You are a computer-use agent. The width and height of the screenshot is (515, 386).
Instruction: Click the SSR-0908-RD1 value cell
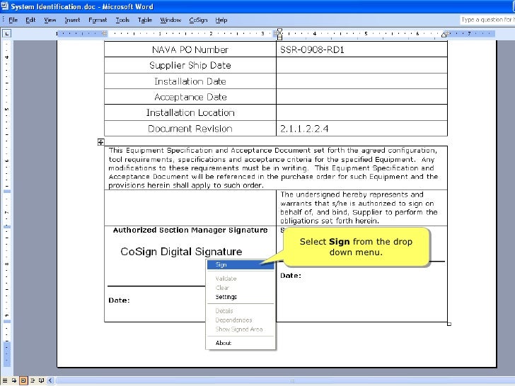click(x=361, y=49)
